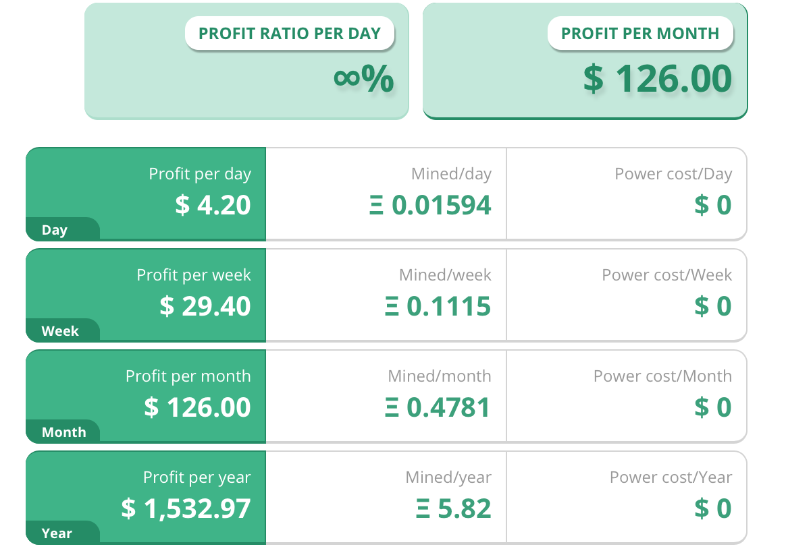This screenshot has width=786, height=557.
Task: Click the $ 0 under Power cost/Day
Action: point(713,205)
